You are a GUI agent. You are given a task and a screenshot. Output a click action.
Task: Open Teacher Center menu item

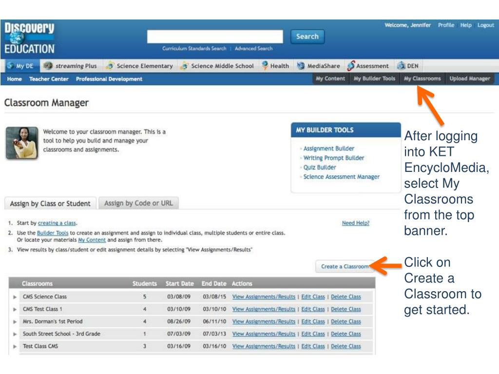[49, 79]
